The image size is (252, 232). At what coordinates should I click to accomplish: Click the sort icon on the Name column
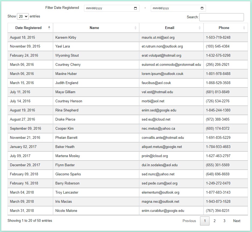136,28
